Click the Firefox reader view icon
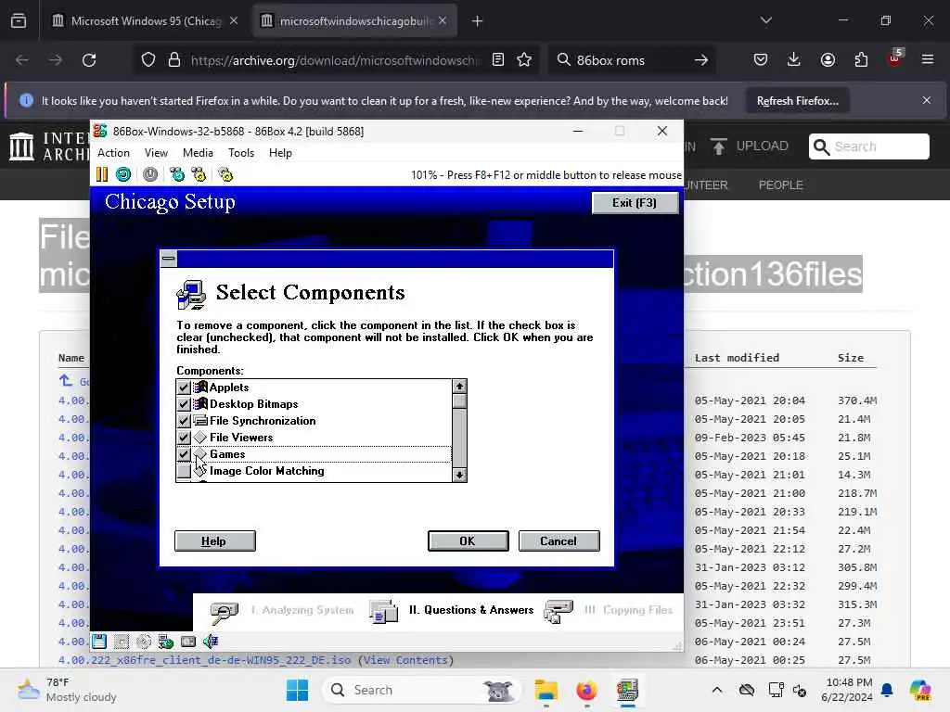 coord(498,60)
